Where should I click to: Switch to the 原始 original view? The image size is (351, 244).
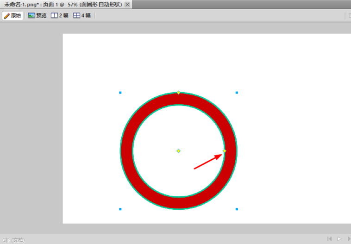(x=13, y=15)
